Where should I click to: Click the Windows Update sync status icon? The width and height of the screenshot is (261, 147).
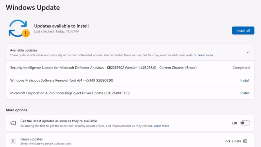(19, 28)
